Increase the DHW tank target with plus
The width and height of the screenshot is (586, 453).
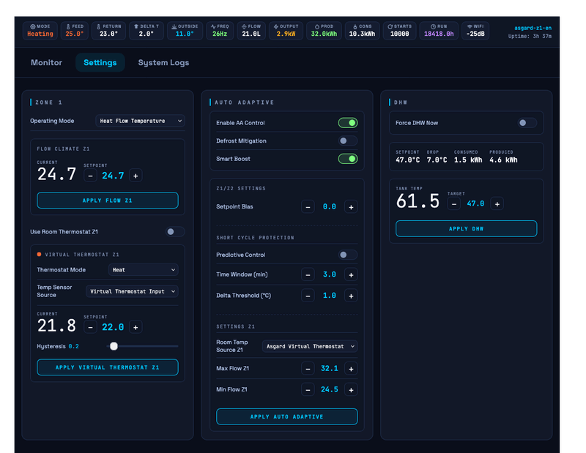(x=497, y=203)
